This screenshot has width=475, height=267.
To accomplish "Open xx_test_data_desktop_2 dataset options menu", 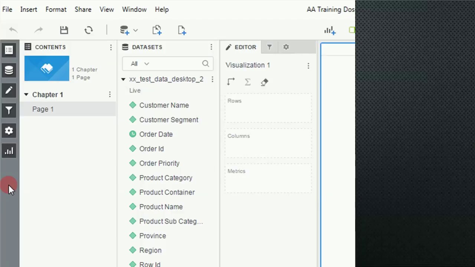I will pos(212,79).
